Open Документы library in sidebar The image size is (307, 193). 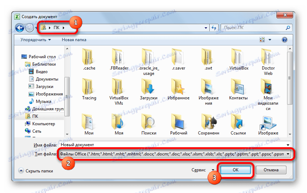43,79
